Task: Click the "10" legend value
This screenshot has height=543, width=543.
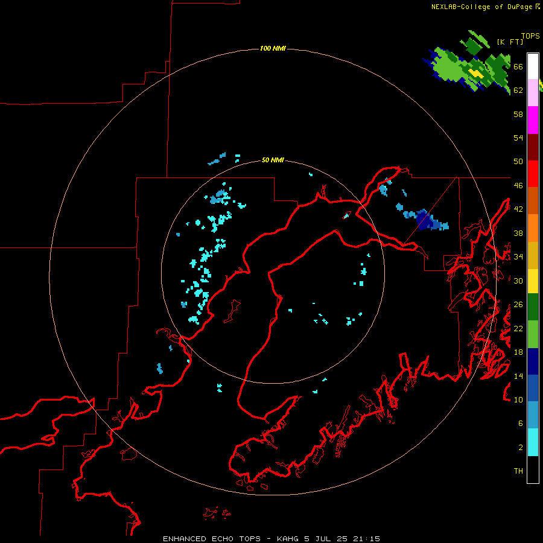Action: tap(518, 399)
